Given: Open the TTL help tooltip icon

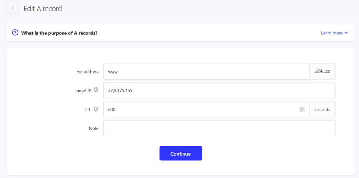Looking at the screenshot, I should click(x=96, y=109).
